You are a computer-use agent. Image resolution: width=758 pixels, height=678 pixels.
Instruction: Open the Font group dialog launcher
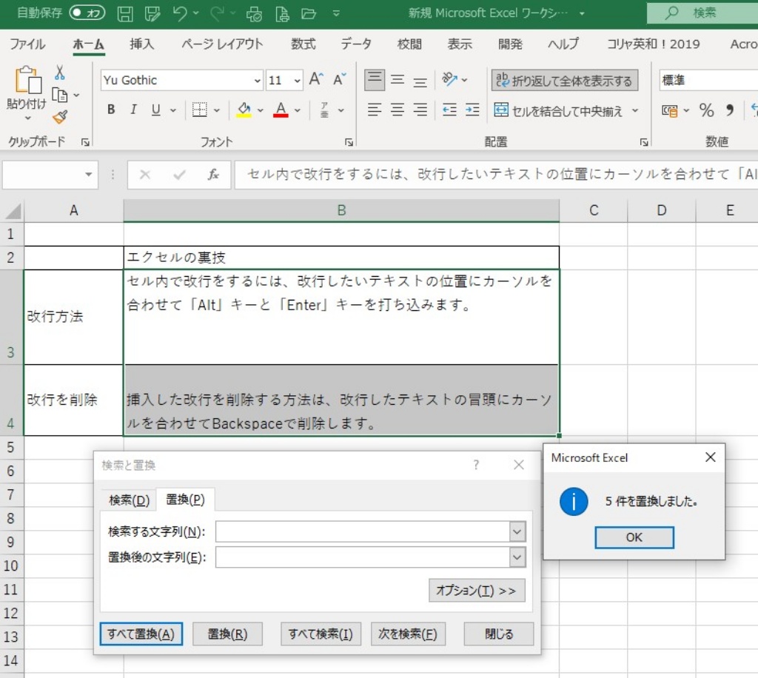349,142
